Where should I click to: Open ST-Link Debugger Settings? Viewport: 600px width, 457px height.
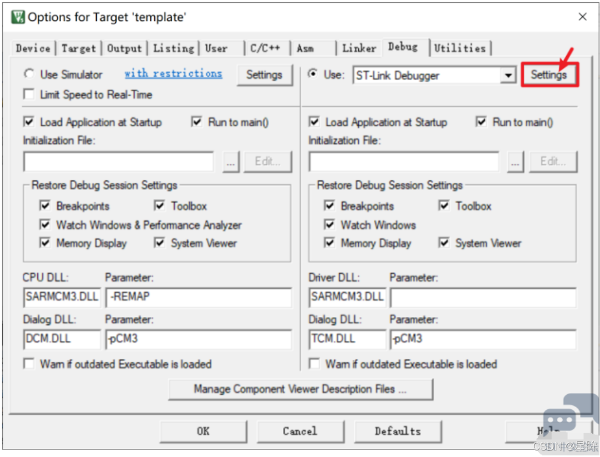[x=549, y=74]
